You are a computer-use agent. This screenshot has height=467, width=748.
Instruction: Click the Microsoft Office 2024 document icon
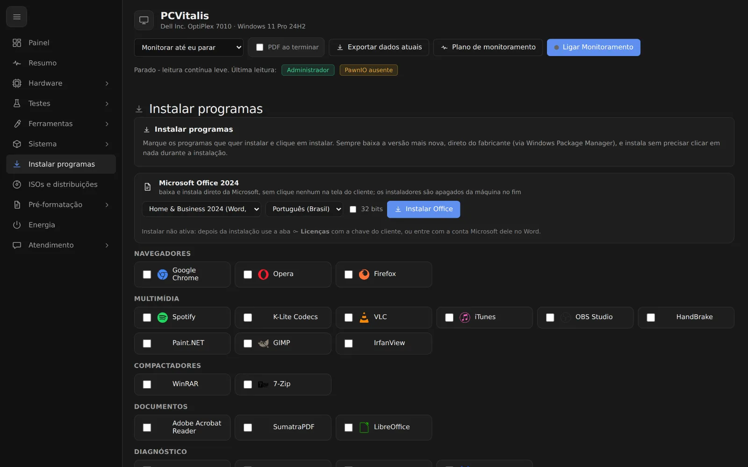pos(148,187)
